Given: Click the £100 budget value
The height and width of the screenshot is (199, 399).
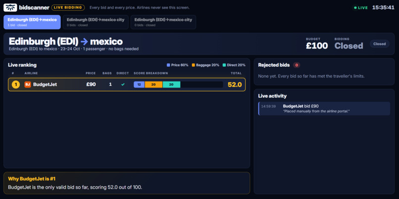Looking at the screenshot, I should pyautogui.click(x=317, y=46).
